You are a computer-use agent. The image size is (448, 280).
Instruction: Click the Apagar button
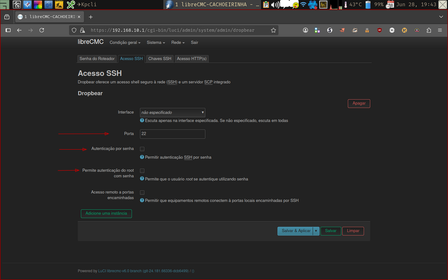(x=359, y=103)
